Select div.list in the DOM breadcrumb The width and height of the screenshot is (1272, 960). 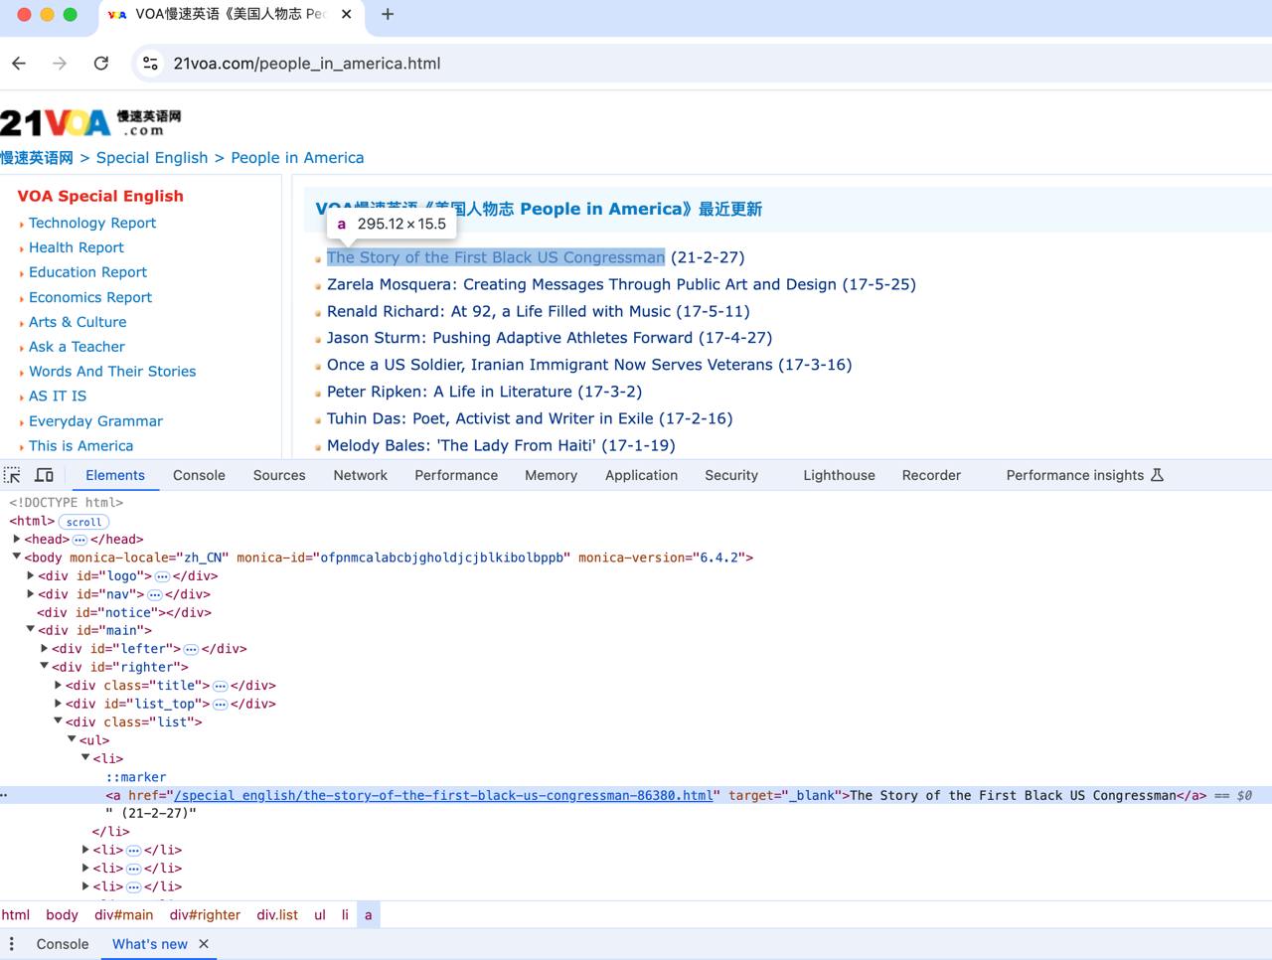click(x=277, y=915)
